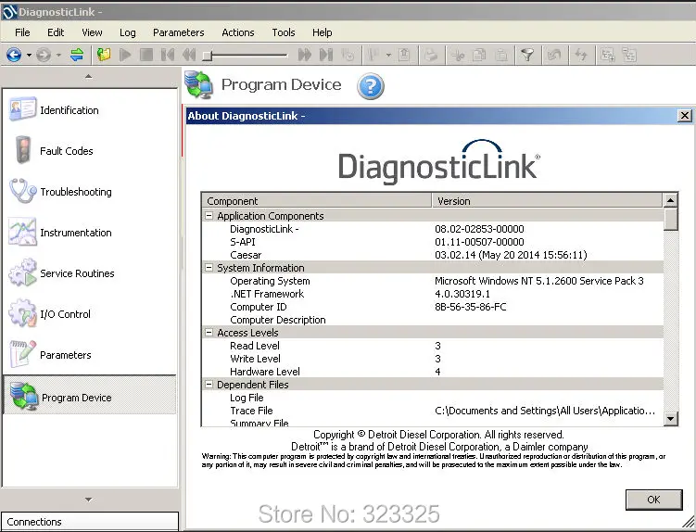Click the skip-to-end playback button

click(x=326, y=55)
